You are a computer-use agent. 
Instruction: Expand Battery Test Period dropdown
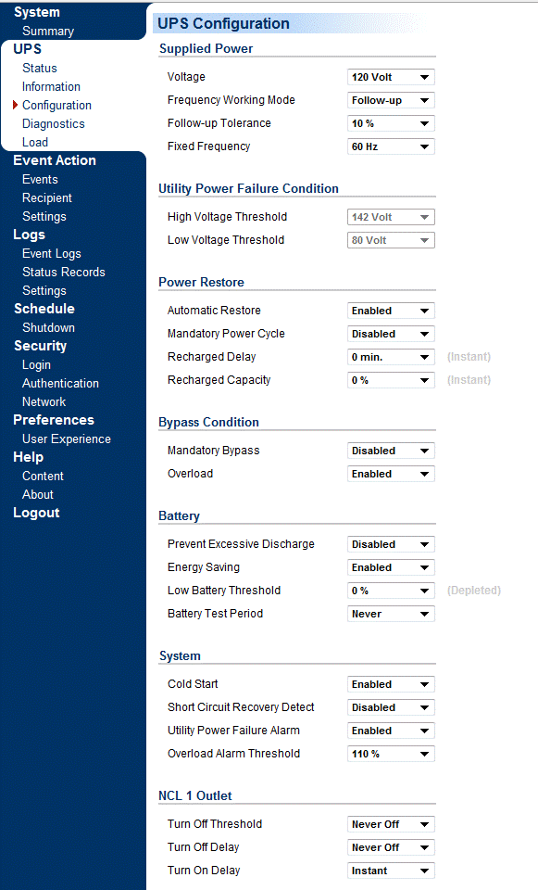coord(391,614)
